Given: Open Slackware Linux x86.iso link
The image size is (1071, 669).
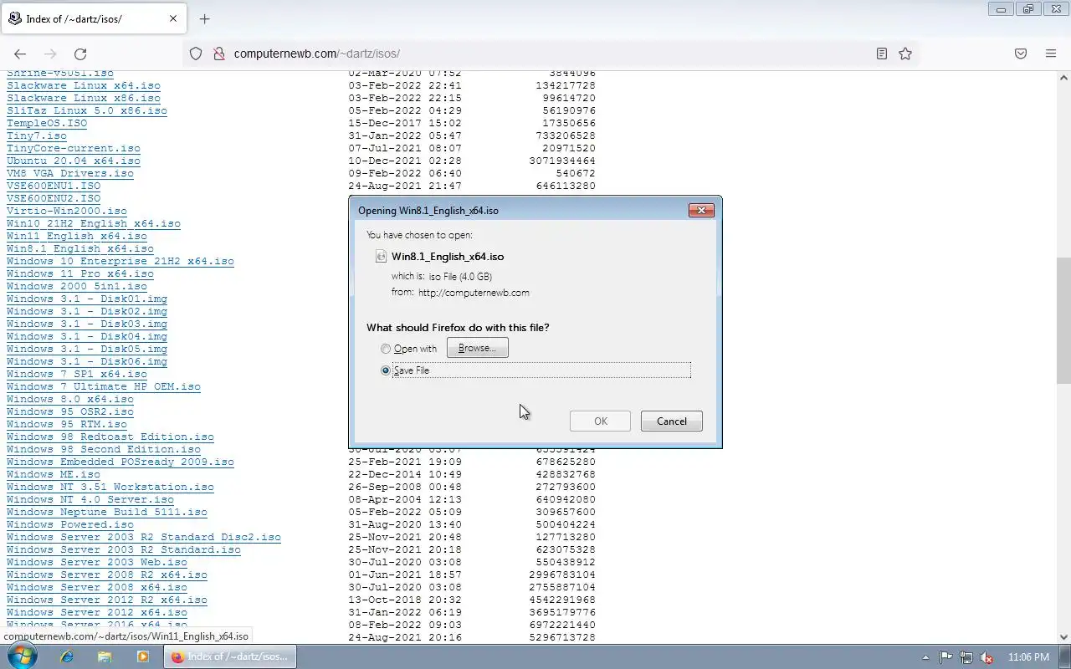Looking at the screenshot, I should point(84,98).
